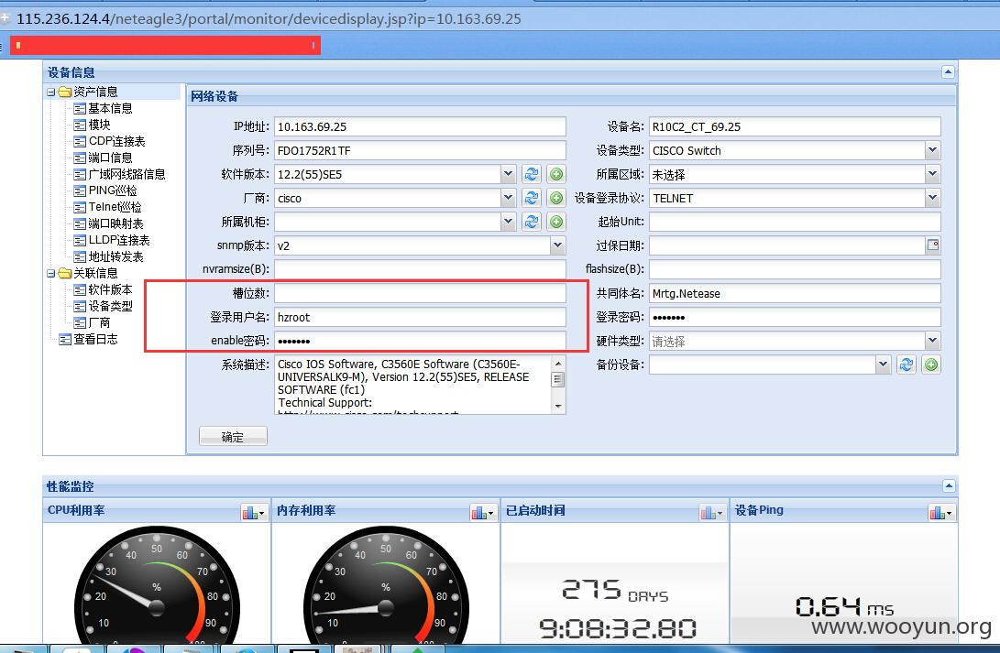Click the 系统描述 text area
Image resolution: width=1000 pixels, height=653 pixels.
click(413, 385)
